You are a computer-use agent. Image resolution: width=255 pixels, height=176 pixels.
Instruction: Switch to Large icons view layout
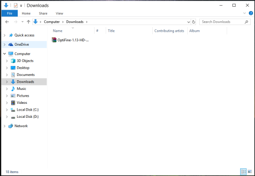tap(250, 172)
